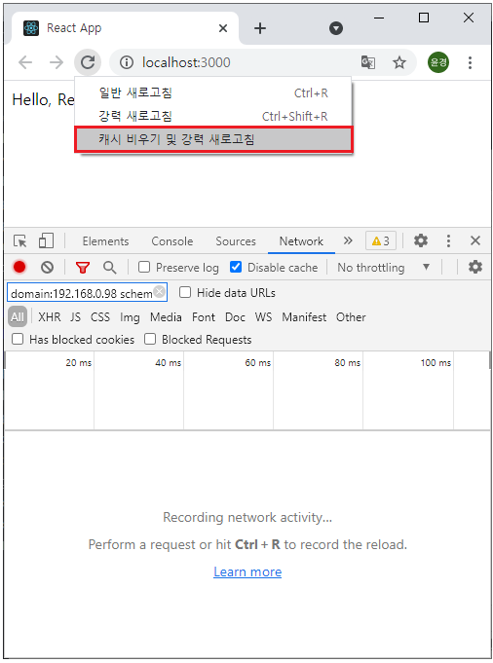The width and height of the screenshot is (493, 663).
Task: Clear the network log
Action: click(47, 267)
